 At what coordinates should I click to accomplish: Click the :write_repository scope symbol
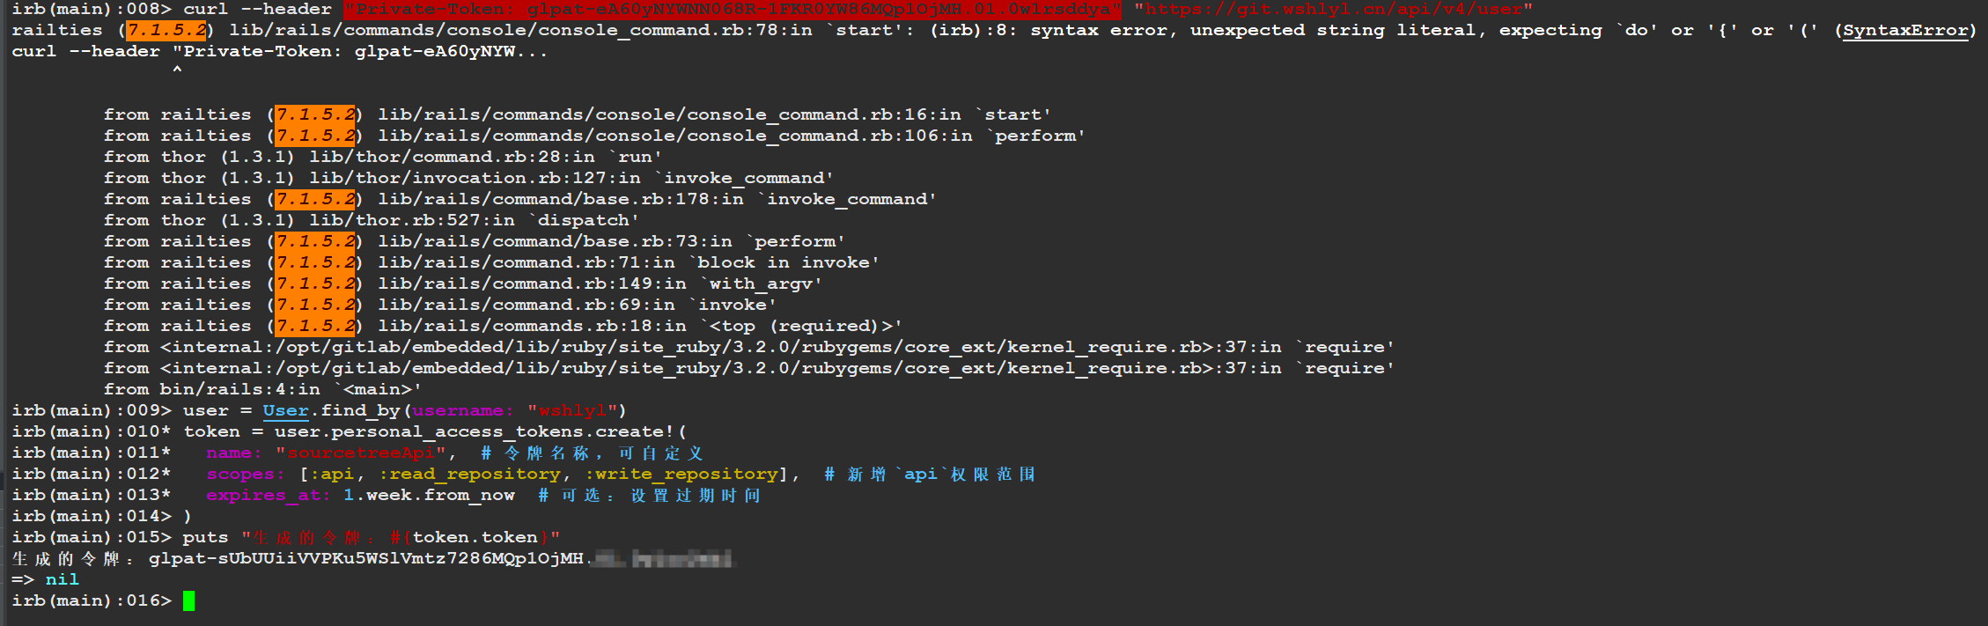click(x=682, y=474)
